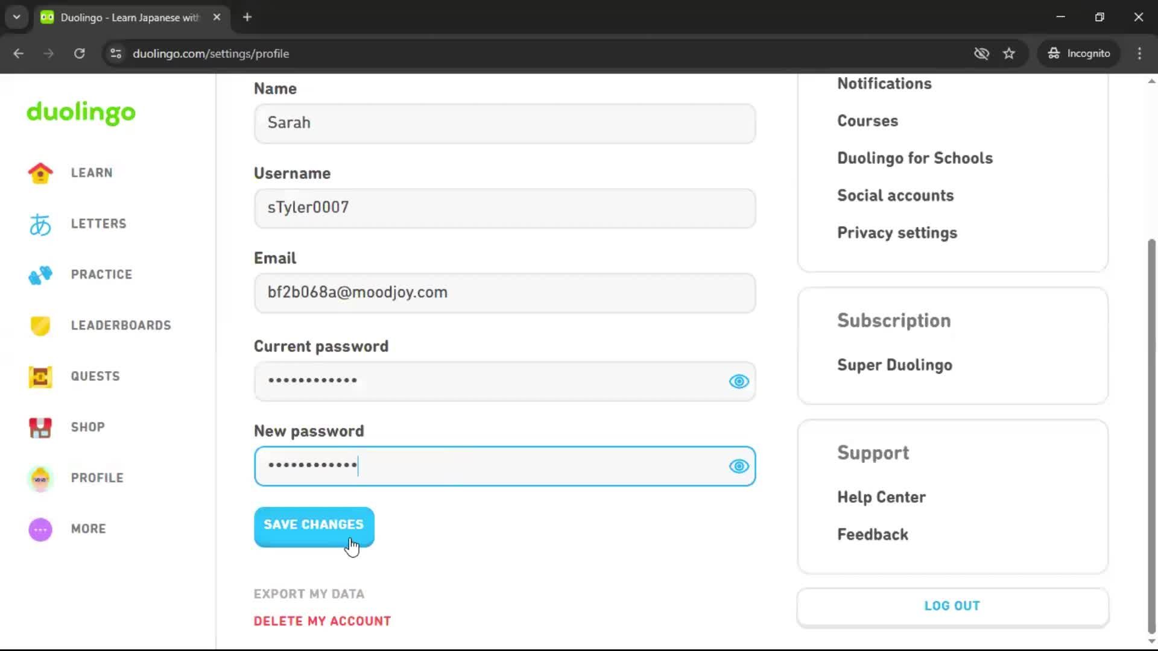The height and width of the screenshot is (651, 1158).
Task: Toggle third-party cookies eye icon in address bar
Action: (982, 53)
